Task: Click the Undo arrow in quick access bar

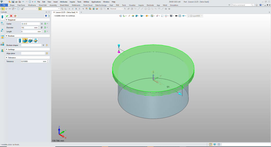Action: pyautogui.click(x=23, y=2)
